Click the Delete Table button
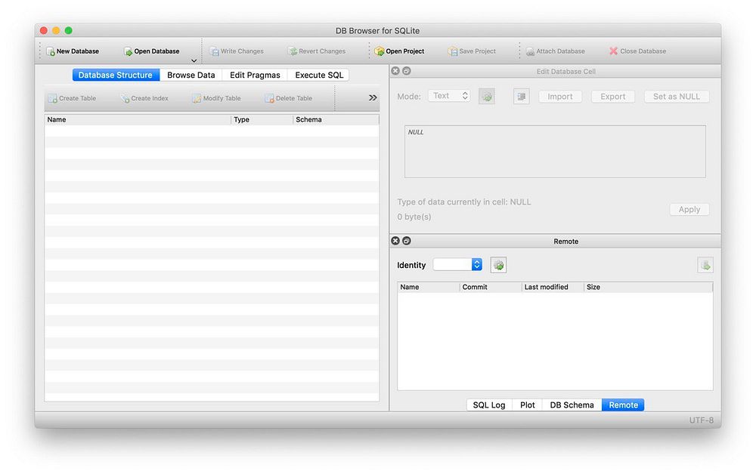This screenshot has width=756, height=474. [288, 98]
